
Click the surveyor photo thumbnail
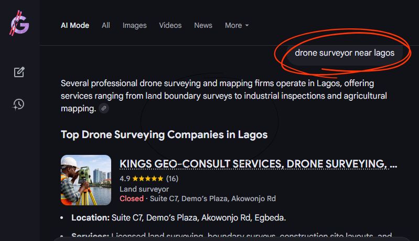[x=86, y=180]
